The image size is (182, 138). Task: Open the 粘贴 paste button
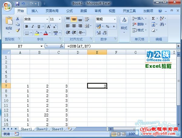tap(9, 25)
